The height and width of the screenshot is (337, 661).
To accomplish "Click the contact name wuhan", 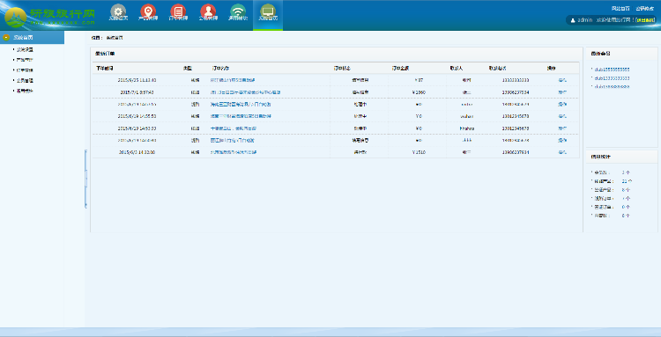I will [467, 116].
